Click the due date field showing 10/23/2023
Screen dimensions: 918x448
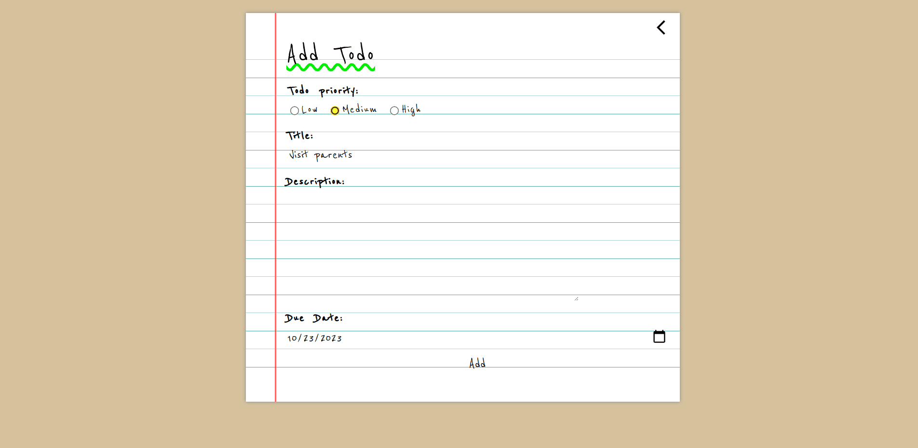coord(477,338)
